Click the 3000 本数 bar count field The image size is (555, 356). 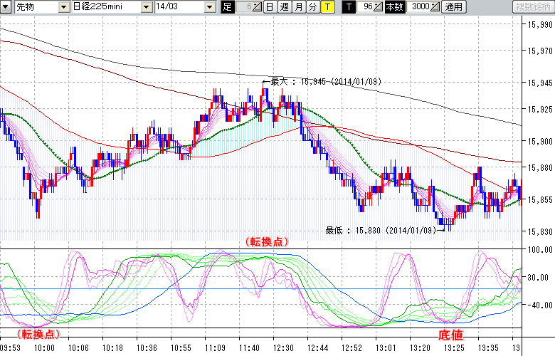419,7
